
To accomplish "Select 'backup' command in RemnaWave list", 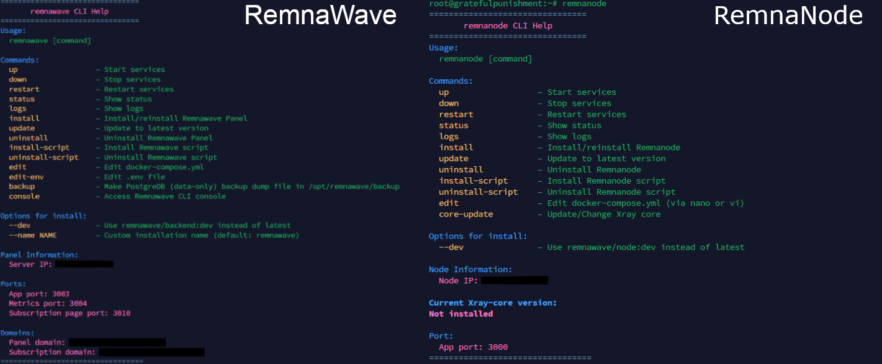I will pyautogui.click(x=22, y=187).
